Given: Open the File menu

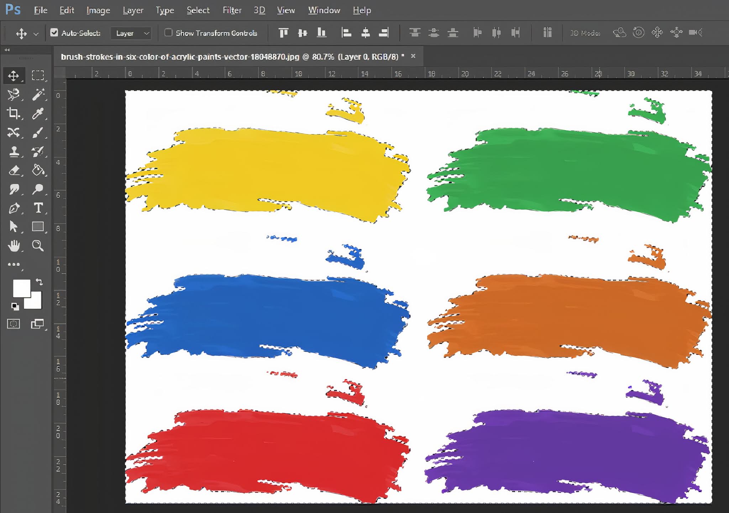Looking at the screenshot, I should tap(41, 10).
